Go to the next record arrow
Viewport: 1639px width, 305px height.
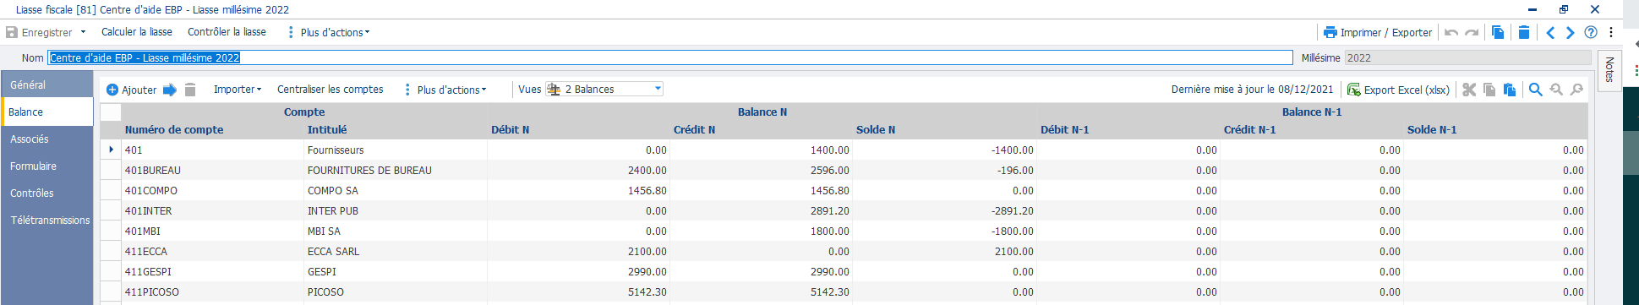(1570, 32)
